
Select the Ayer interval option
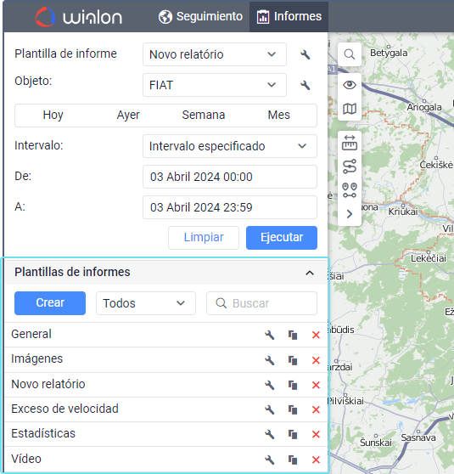128,116
